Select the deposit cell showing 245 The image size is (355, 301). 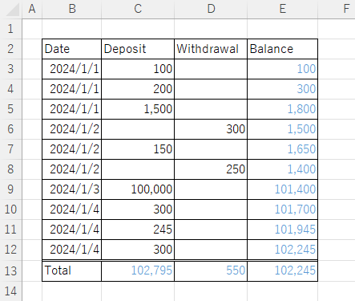click(x=138, y=230)
